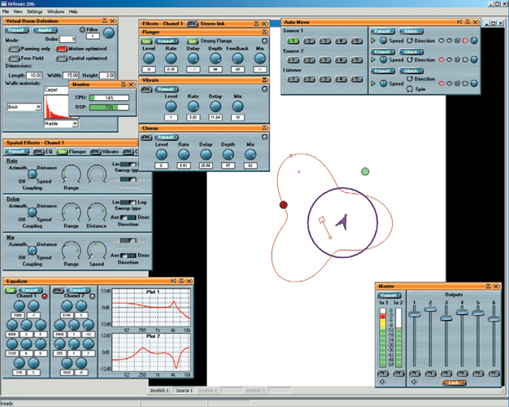Select the red D-shaped trajectory icon in Source 1 row
Screen dimensions: 509x407
465,41
